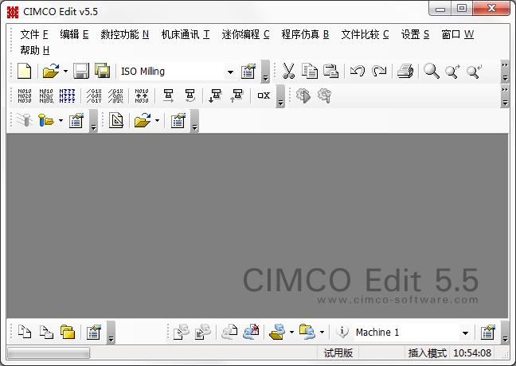
Task: Minimize the CIMCO Edit window
Action: [440, 8]
